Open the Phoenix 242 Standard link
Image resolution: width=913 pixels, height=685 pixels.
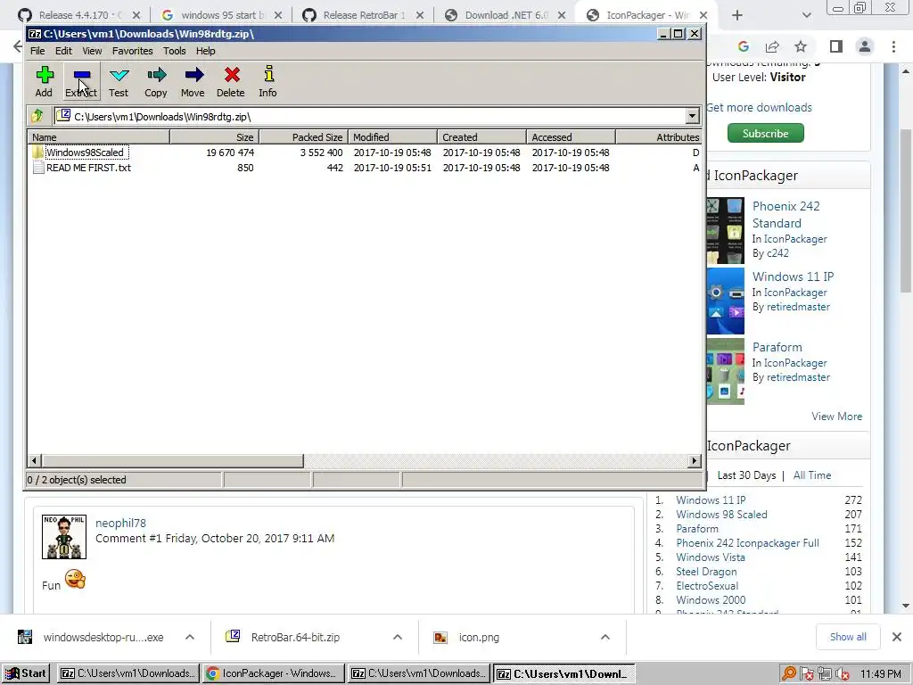click(x=786, y=214)
